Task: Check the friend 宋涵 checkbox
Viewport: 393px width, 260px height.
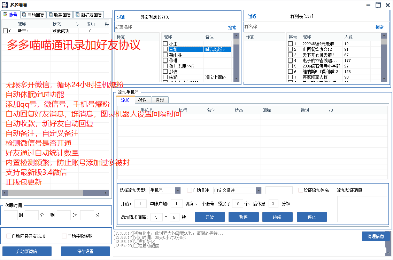Action: click(165, 77)
